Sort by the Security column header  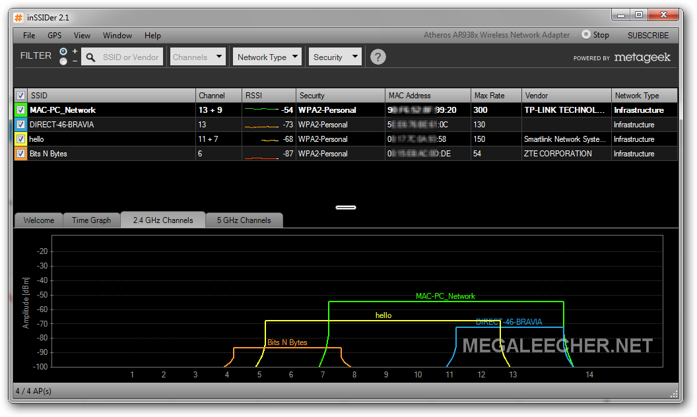pyautogui.click(x=341, y=96)
